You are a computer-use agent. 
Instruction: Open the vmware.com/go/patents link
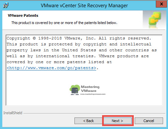point(51,68)
